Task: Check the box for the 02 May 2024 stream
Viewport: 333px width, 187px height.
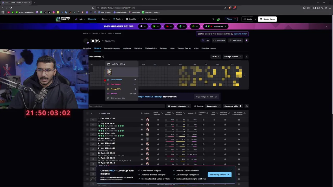Action: tap(87, 139)
